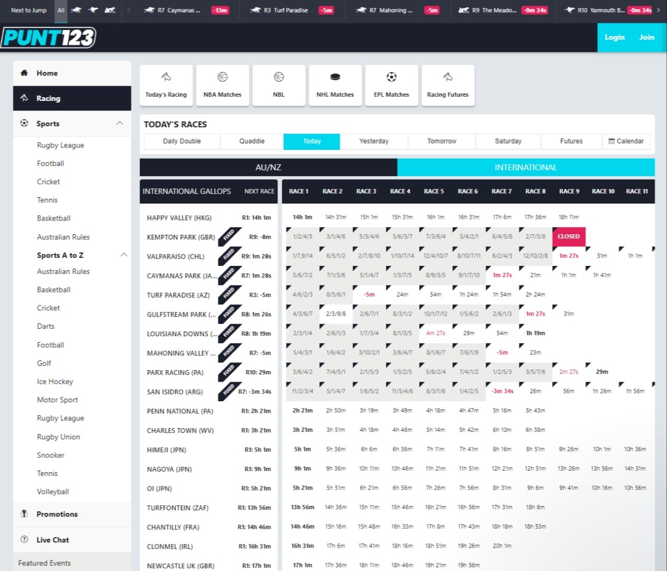Click the R7 Caymanas horse icon in jump bar
This screenshot has height=571, width=667.
tap(149, 10)
